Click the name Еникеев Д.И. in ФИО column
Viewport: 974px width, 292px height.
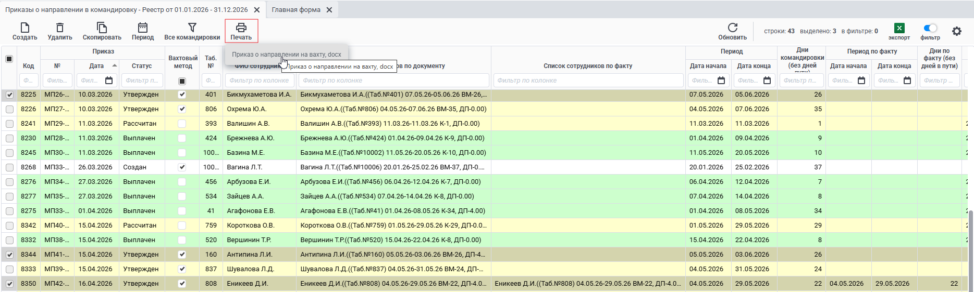pyautogui.click(x=247, y=284)
